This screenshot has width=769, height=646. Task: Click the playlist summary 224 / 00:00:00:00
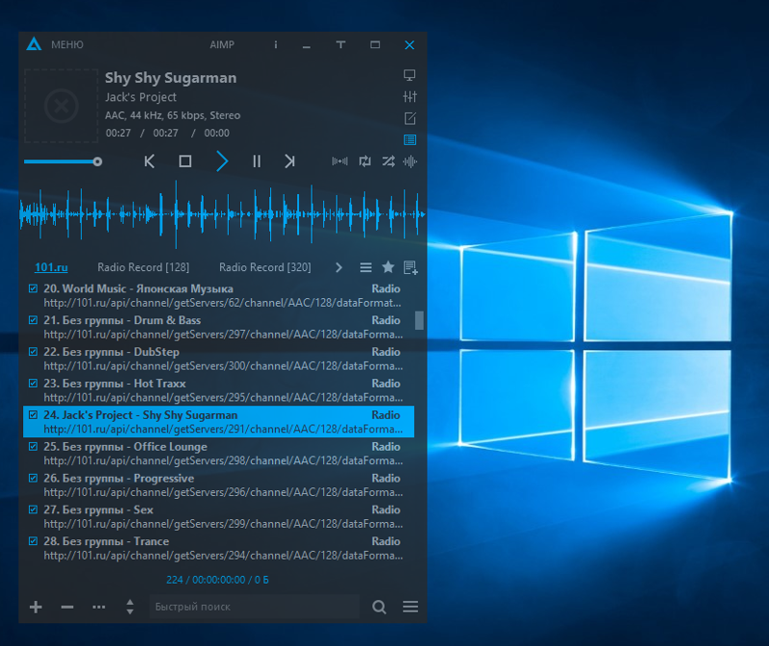click(x=217, y=580)
